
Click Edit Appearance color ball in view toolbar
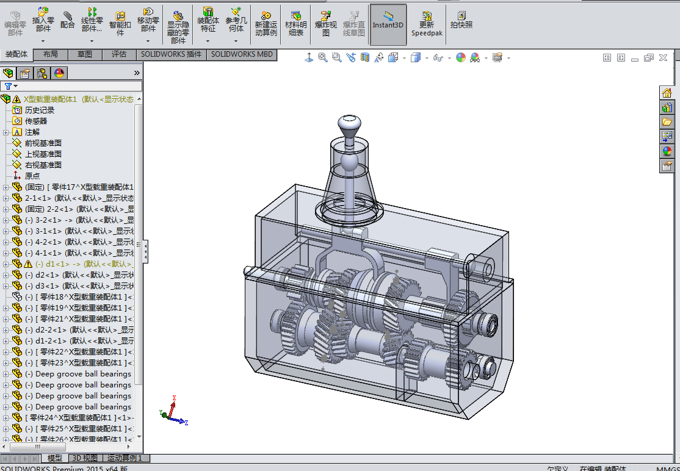click(461, 57)
